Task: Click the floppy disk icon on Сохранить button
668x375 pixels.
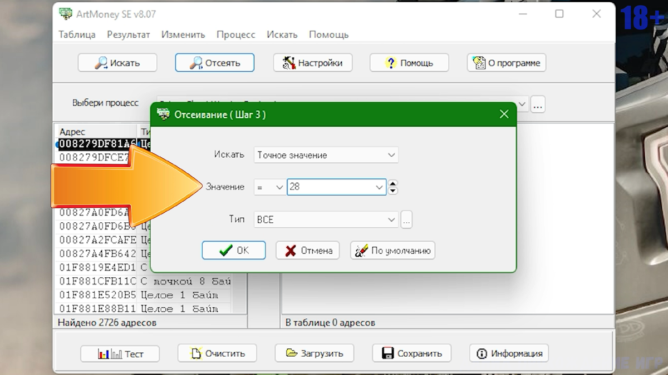Action: tap(387, 353)
